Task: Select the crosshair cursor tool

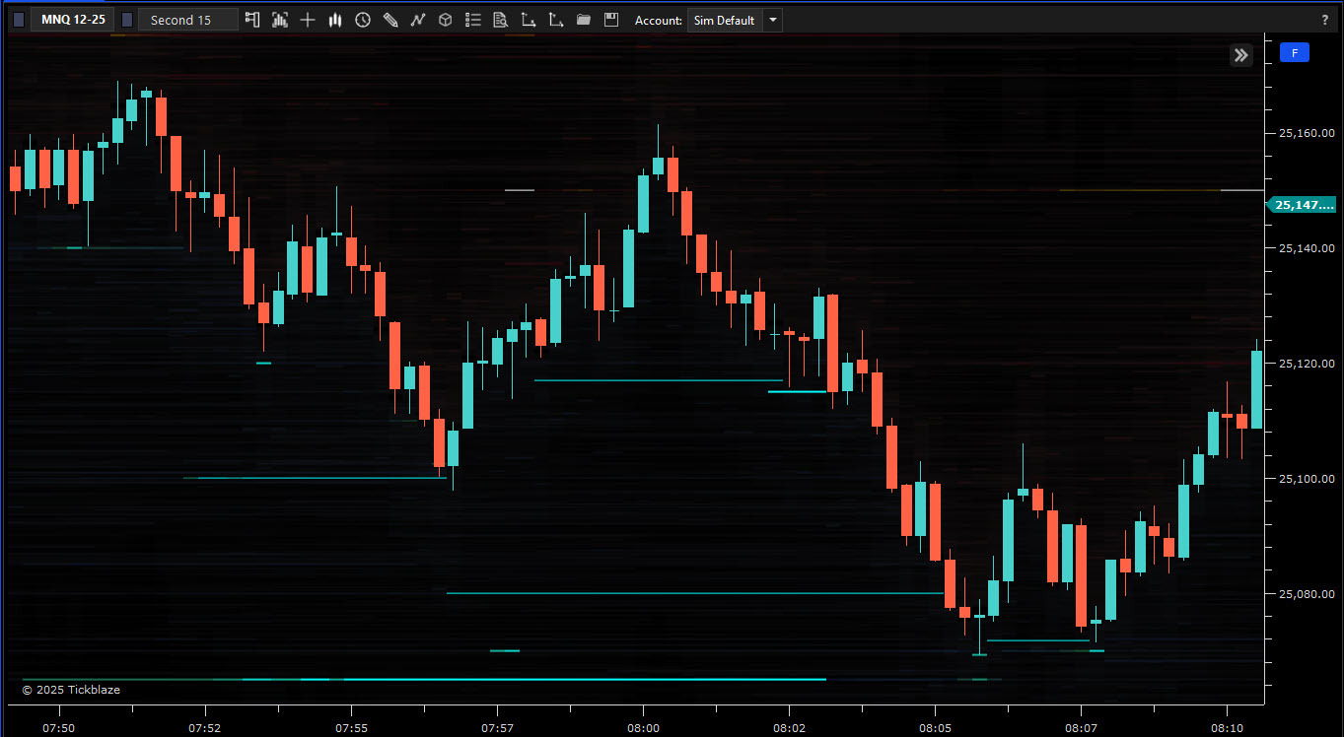Action: tap(308, 20)
